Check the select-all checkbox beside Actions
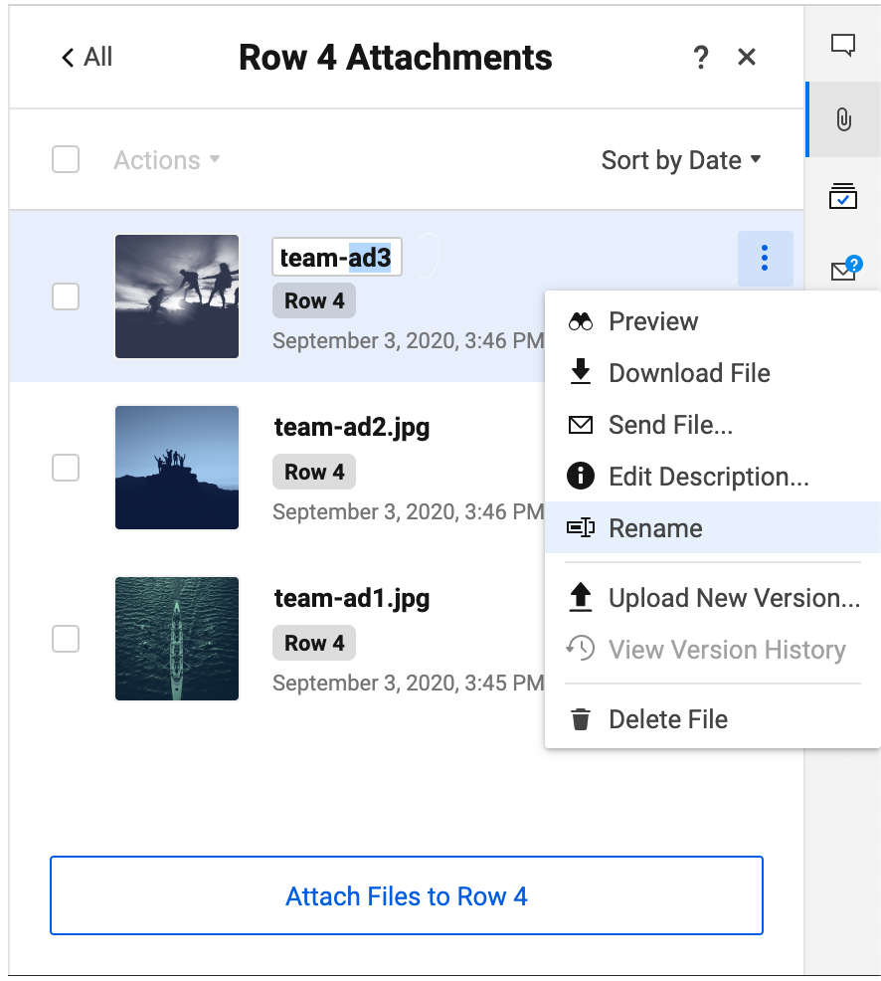The width and height of the screenshot is (881, 981). 66,159
